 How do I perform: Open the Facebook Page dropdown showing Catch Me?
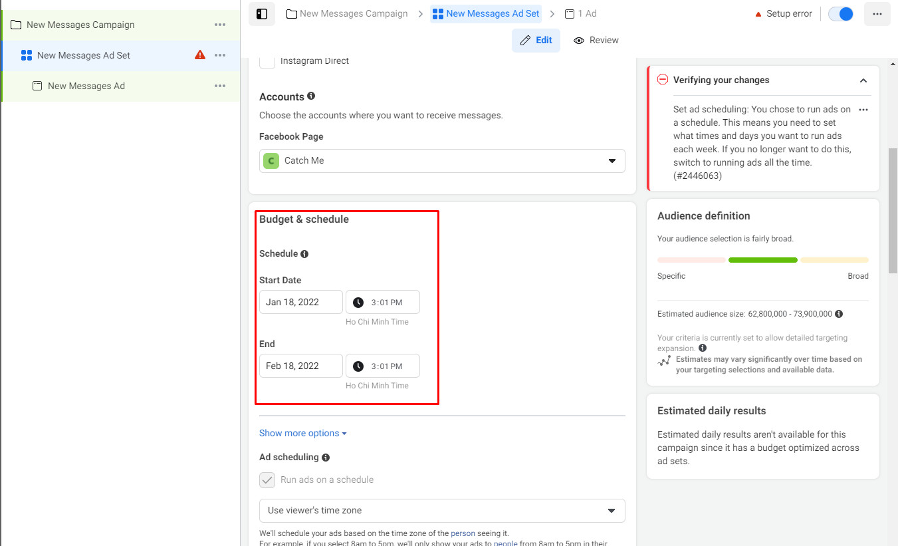(x=442, y=161)
